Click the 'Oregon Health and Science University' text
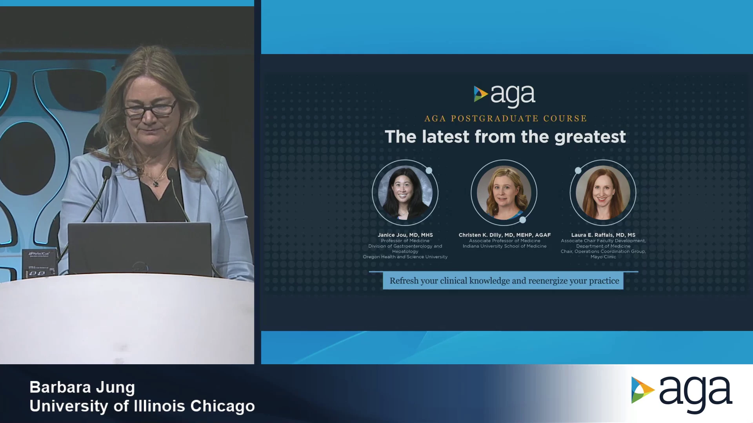Screen dimensions: 753x423 [x=405, y=257]
